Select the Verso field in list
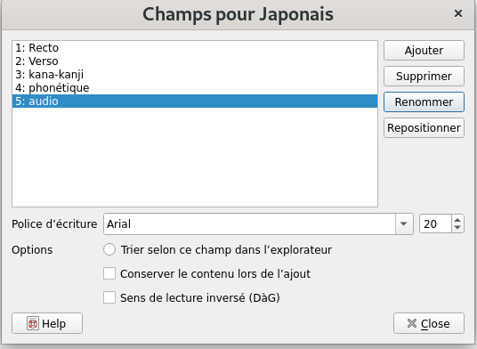477x349 pixels. (x=195, y=61)
